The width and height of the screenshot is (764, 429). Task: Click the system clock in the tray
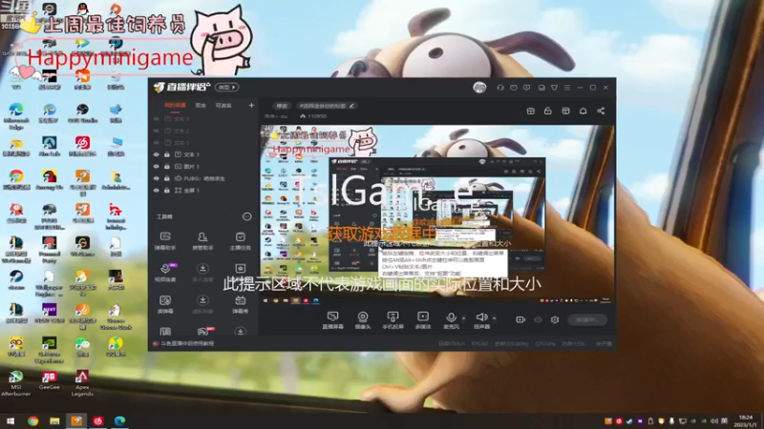746,420
